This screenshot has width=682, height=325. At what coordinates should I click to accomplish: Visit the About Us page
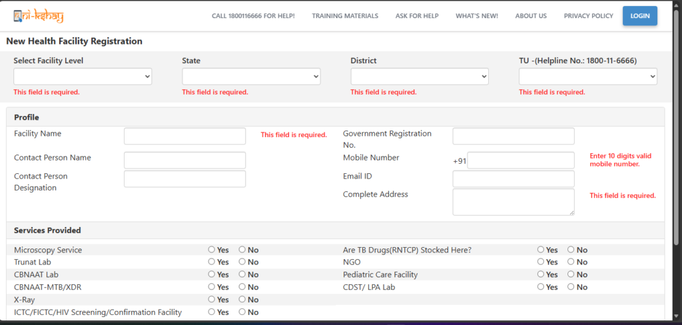531,16
